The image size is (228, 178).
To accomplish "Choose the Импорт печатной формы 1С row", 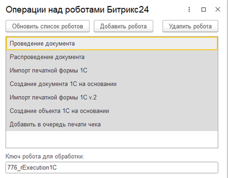I will click(x=112, y=71).
